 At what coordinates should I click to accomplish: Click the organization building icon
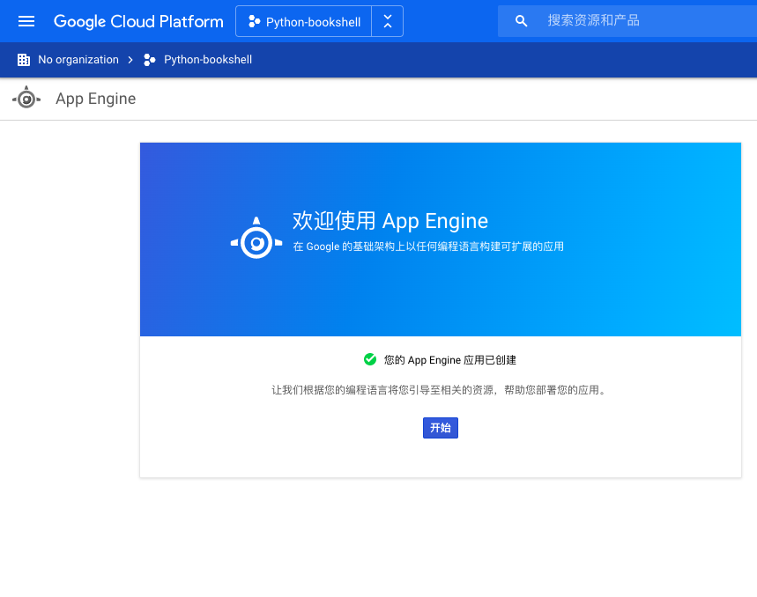[x=24, y=60]
